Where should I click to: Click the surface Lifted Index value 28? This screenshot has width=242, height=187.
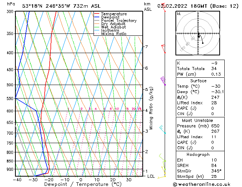pyautogui.click(x=214, y=103)
